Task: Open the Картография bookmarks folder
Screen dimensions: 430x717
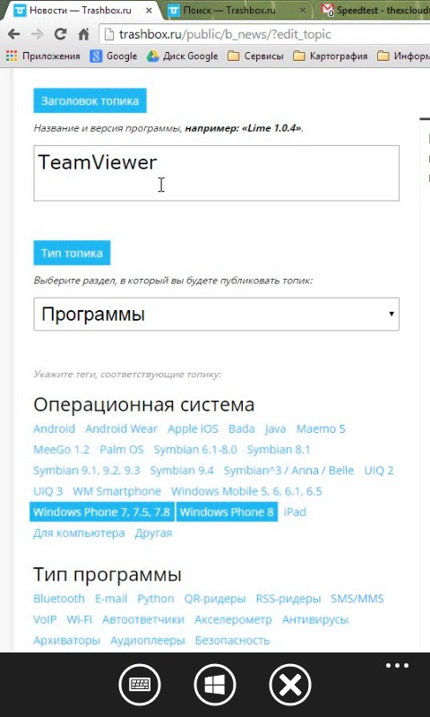Action: [x=331, y=56]
